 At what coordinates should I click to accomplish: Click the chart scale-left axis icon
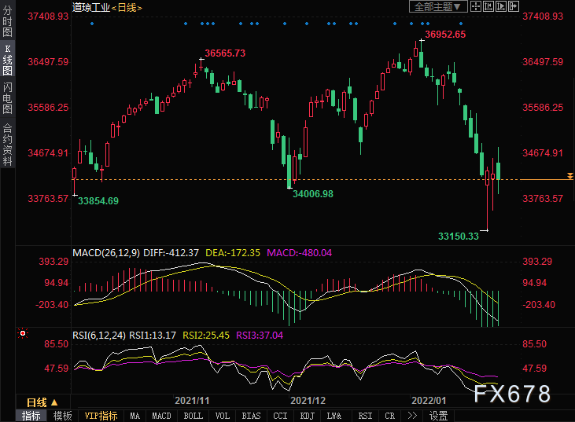point(488,6)
